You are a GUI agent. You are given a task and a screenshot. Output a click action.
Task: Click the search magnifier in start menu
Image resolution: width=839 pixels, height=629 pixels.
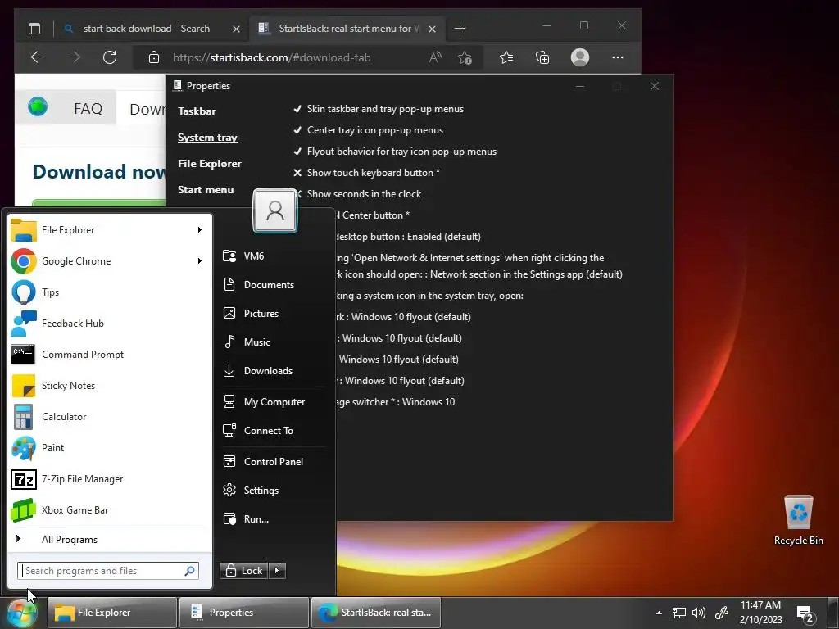[189, 571]
